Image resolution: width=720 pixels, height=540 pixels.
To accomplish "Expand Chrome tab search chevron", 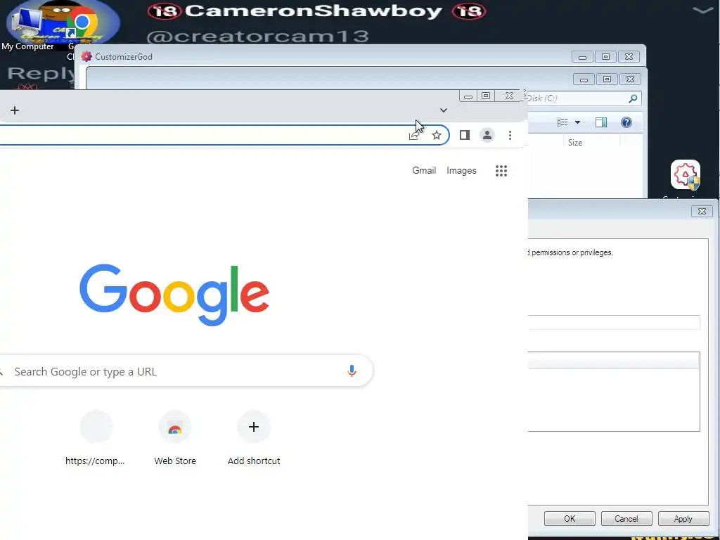I will [443, 110].
